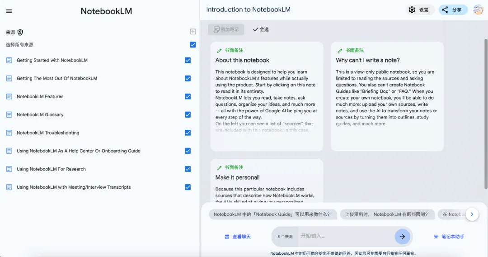Click the shield icon beside 来源
488x257 pixels.
coord(20,32)
